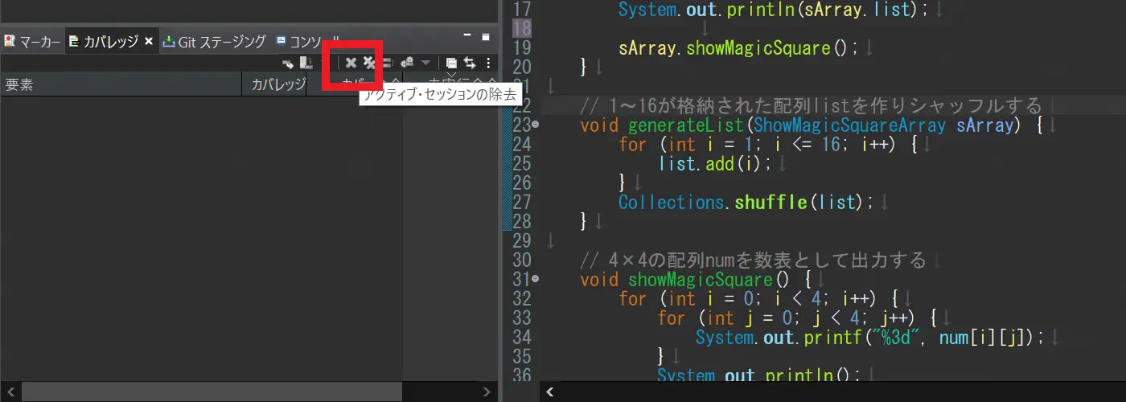Collapse all coverage tree entries
This screenshot has width=1126, height=402.
tap(451, 63)
